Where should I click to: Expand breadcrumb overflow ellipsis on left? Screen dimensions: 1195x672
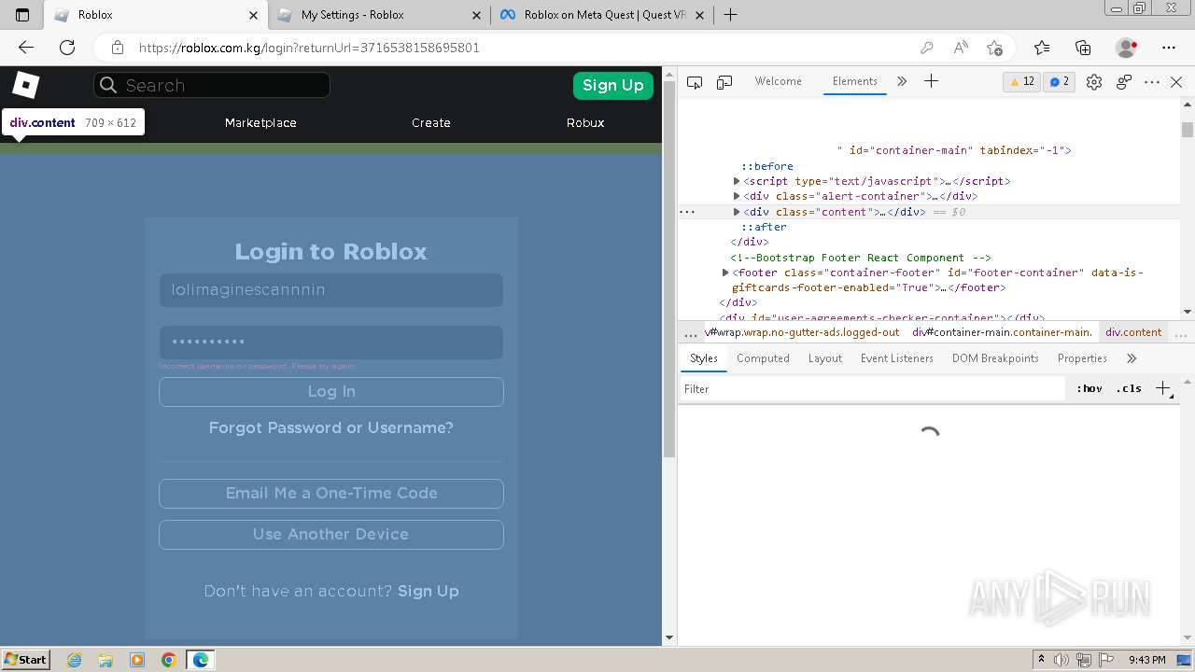[x=691, y=332]
